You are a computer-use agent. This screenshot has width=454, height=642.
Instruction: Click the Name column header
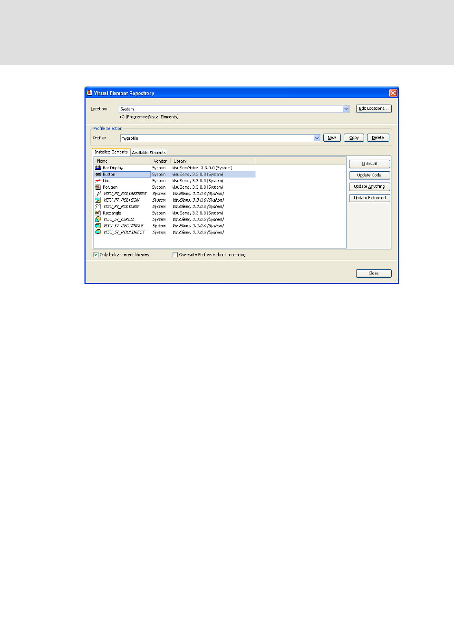coord(122,161)
